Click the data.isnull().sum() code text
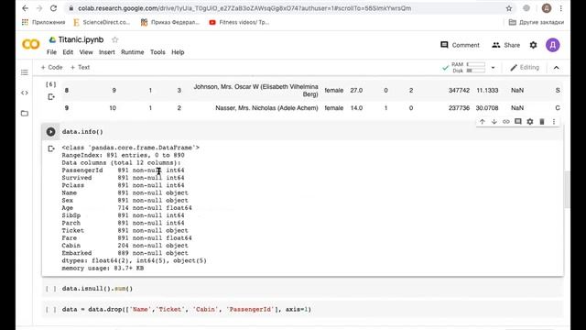 click(97, 289)
